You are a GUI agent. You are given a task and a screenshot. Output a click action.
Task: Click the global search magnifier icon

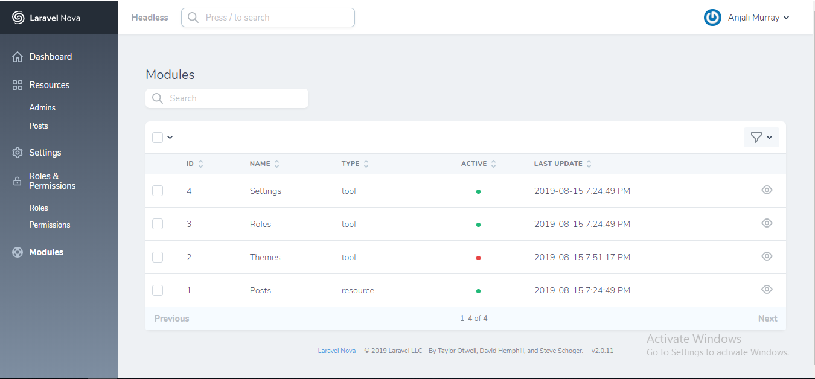(193, 18)
